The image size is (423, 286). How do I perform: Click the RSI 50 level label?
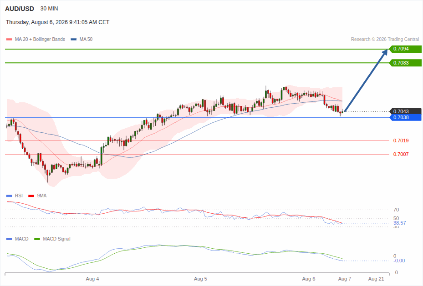tap(396, 218)
